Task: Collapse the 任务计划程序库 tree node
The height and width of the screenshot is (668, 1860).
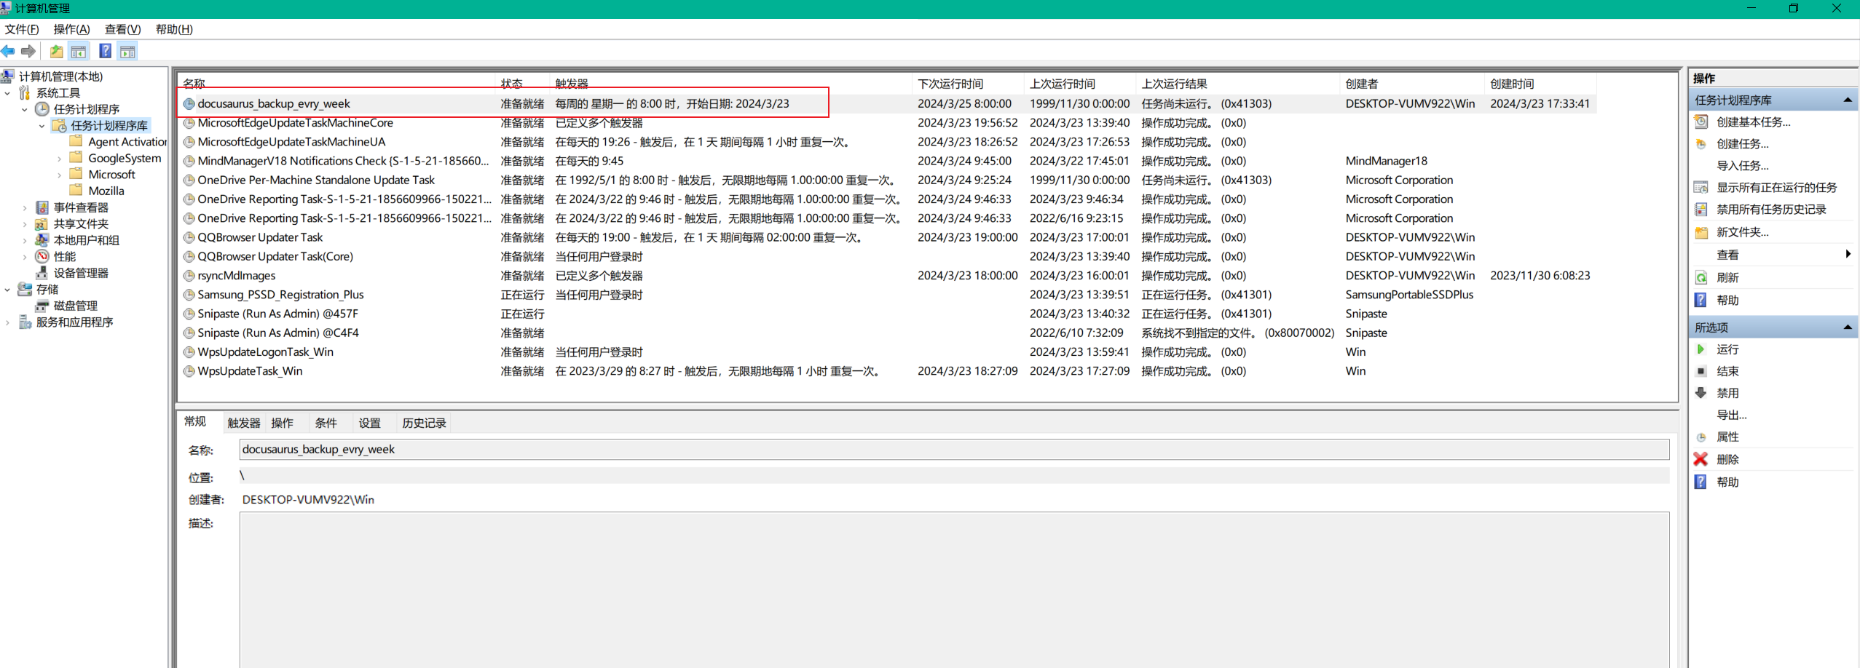Action: pos(42,126)
